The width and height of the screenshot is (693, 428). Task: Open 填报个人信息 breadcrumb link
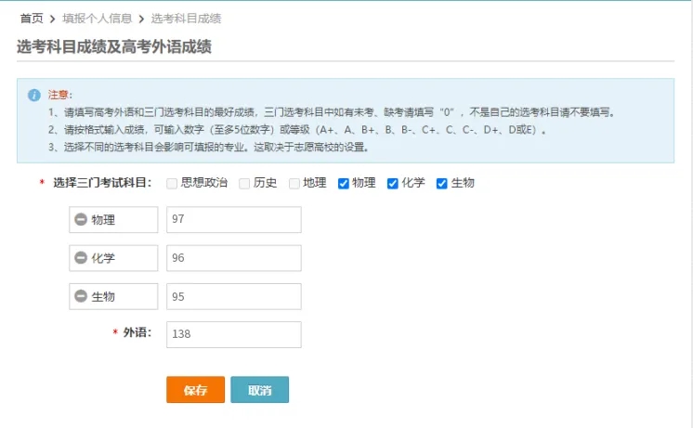[97, 18]
